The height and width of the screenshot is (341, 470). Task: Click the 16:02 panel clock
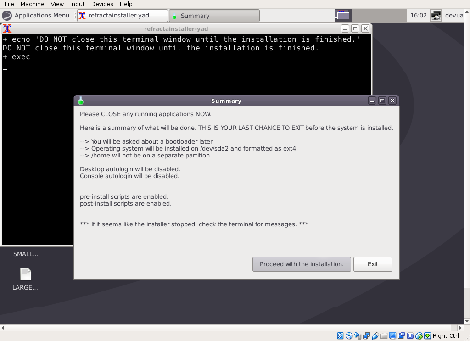[x=418, y=16]
